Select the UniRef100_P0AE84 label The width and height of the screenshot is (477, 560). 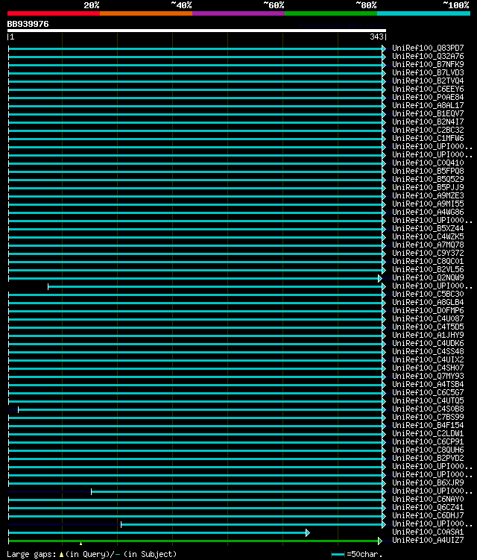pos(428,97)
